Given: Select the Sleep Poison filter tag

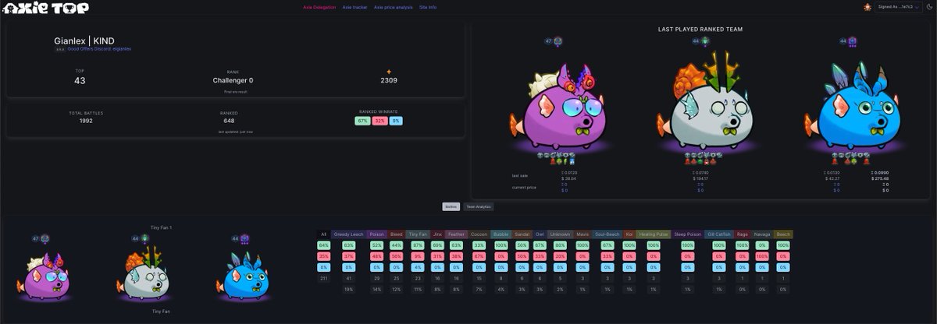Looking at the screenshot, I should (x=687, y=234).
